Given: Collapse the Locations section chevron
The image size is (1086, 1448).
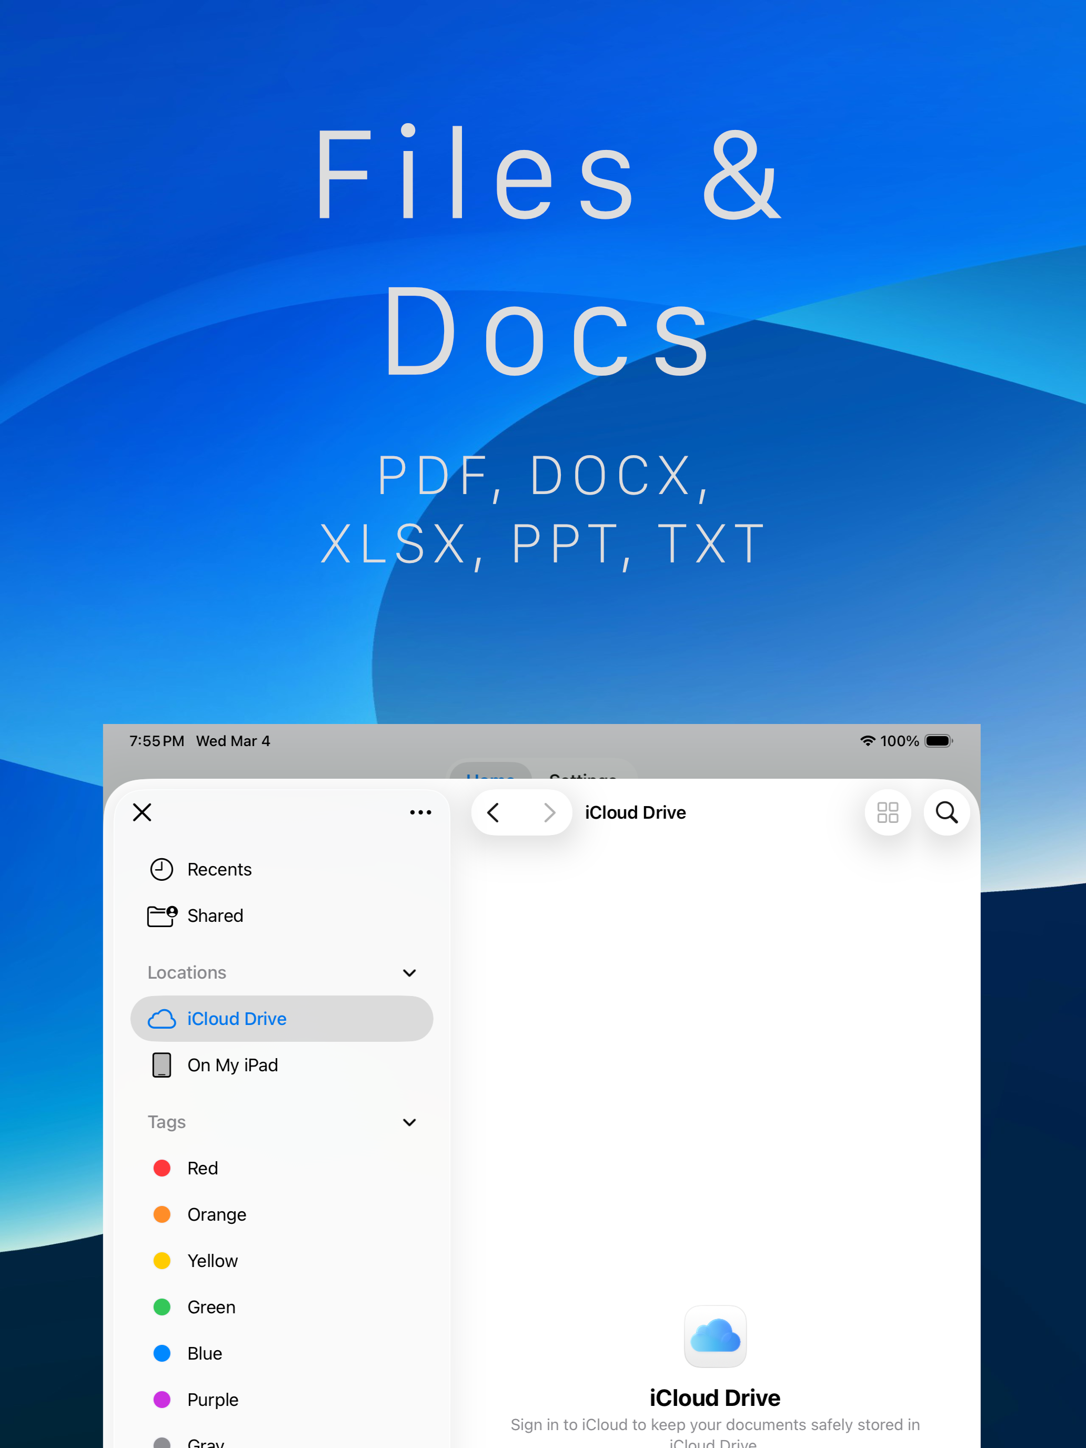Looking at the screenshot, I should coord(409,973).
